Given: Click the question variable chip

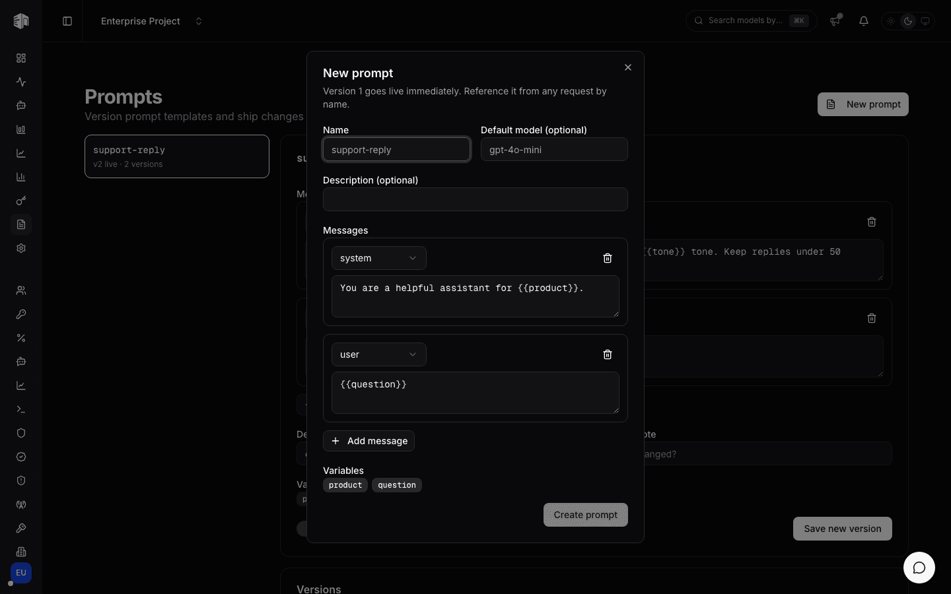Looking at the screenshot, I should (x=397, y=485).
